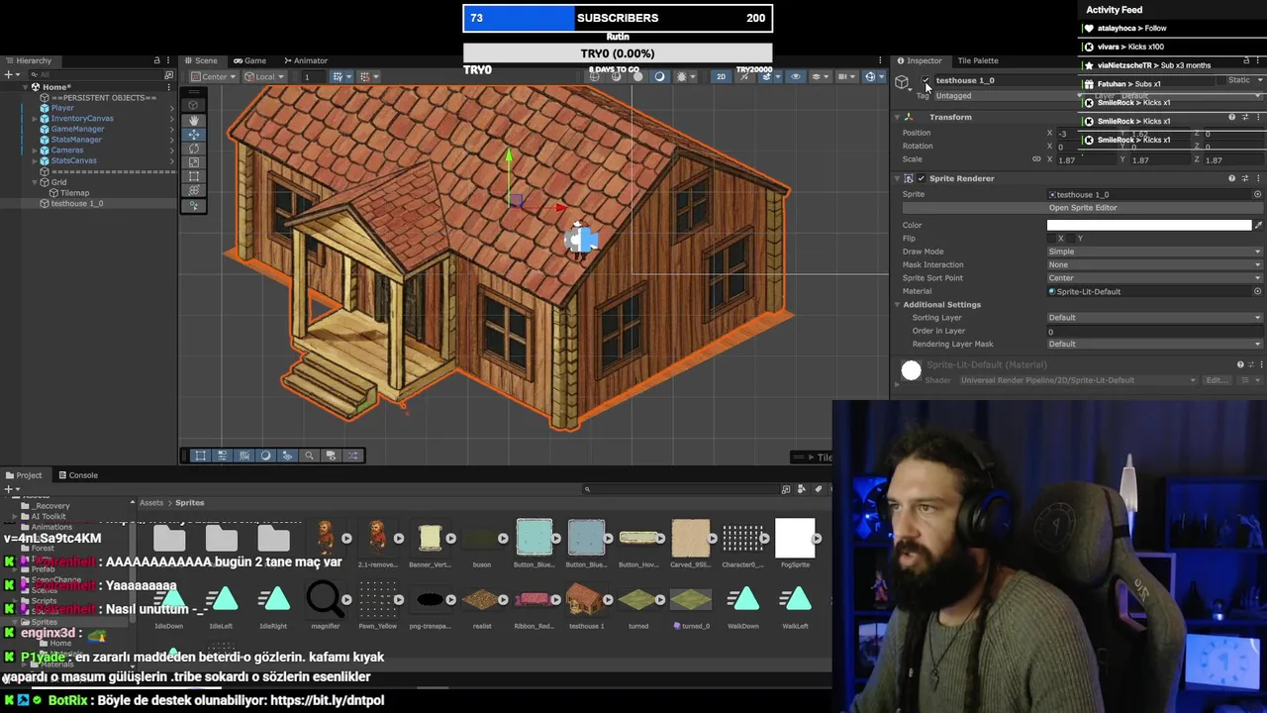Image resolution: width=1267 pixels, height=713 pixels.
Task: Click hierarchy search-by-type icon
Action: [x=168, y=74]
